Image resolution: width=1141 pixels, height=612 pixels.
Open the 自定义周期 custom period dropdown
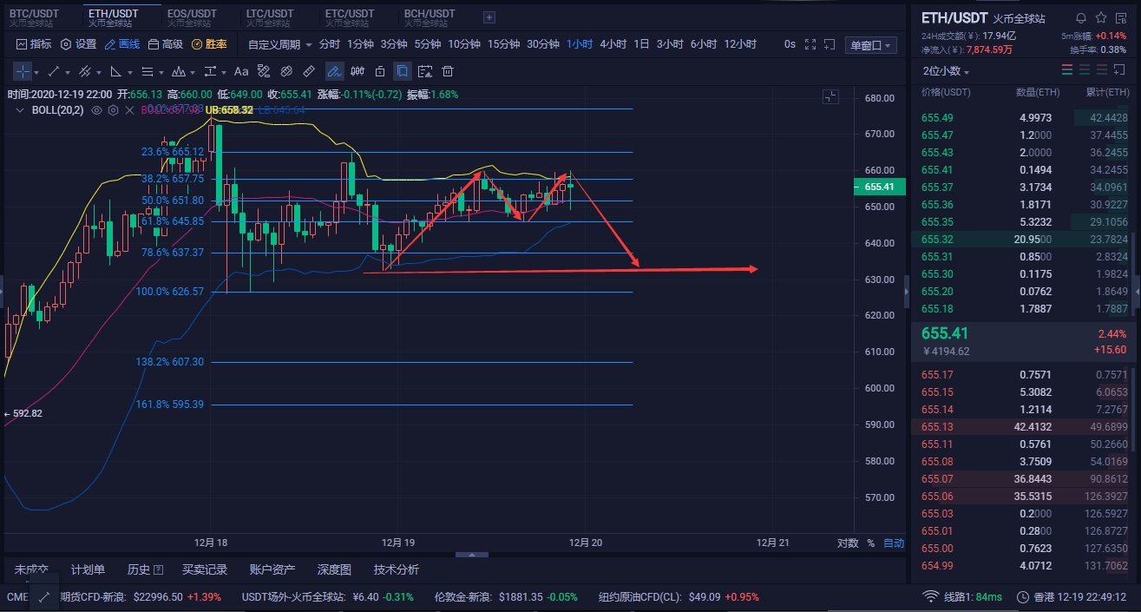click(x=279, y=44)
